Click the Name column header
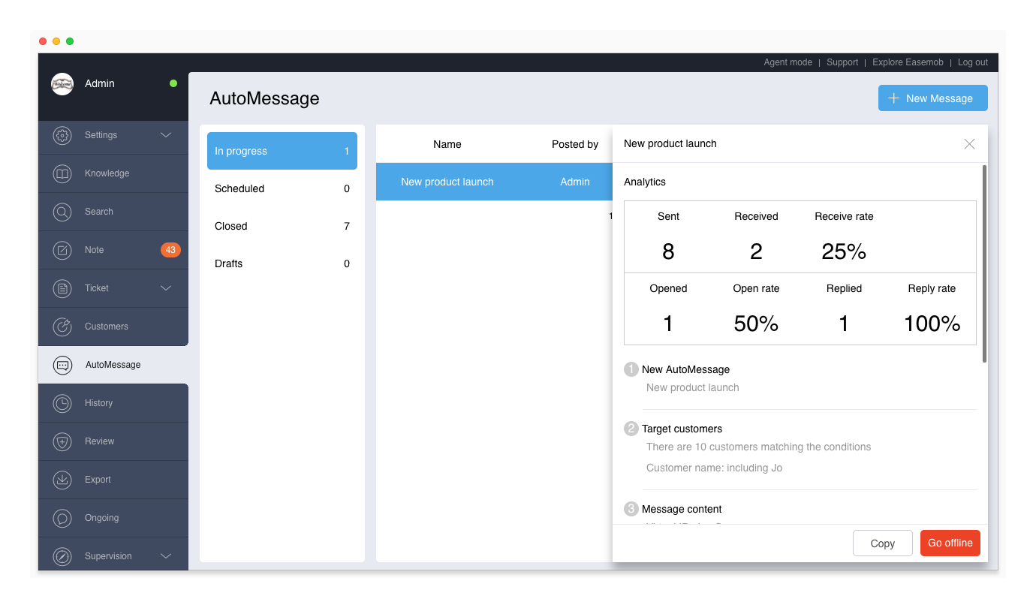1036x608 pixels. [x=447, y=144]
